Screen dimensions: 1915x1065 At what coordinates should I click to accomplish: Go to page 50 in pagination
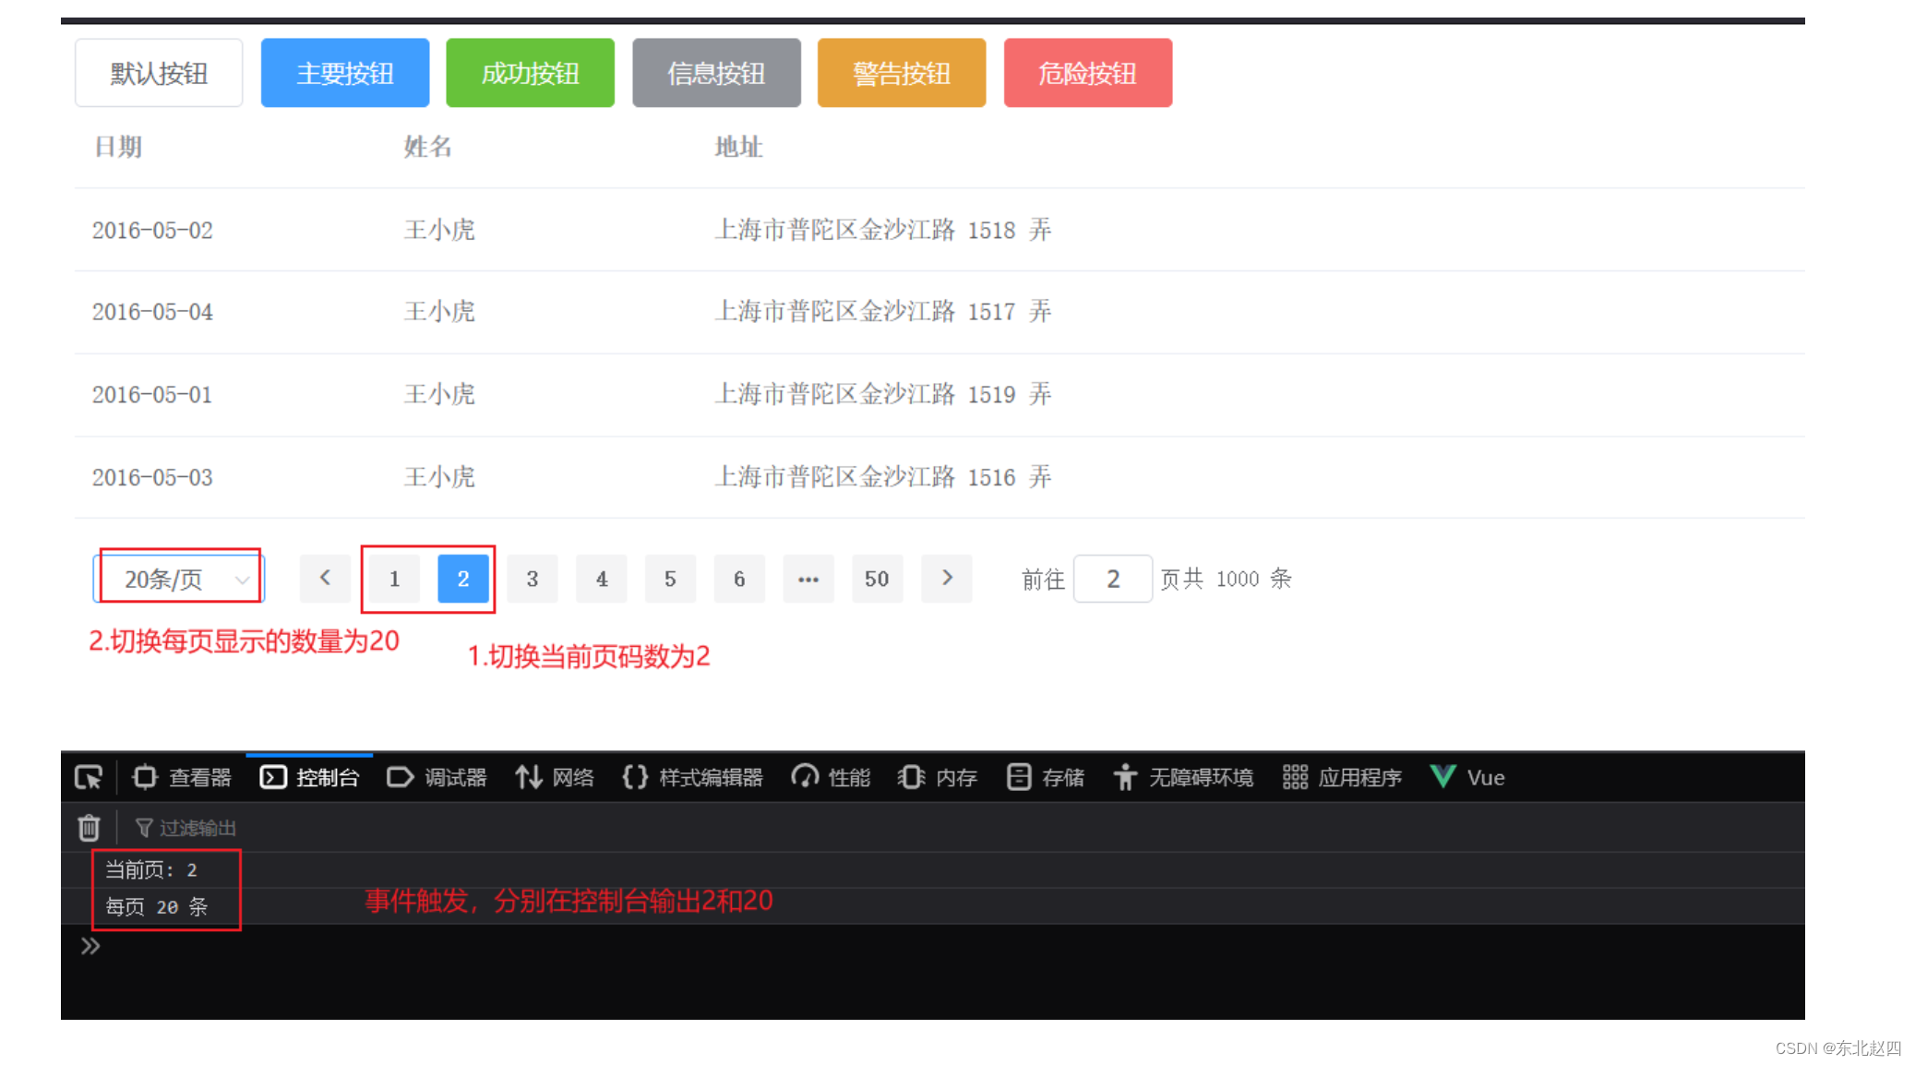click(877, 579)
